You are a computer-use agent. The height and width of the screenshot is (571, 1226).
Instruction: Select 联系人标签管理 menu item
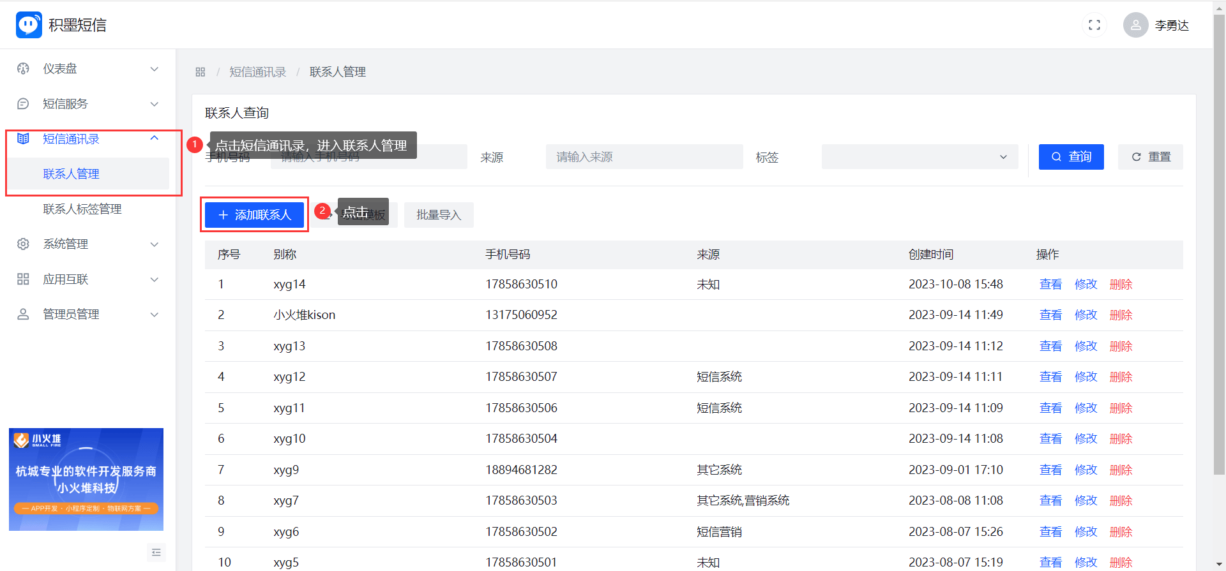82,209
